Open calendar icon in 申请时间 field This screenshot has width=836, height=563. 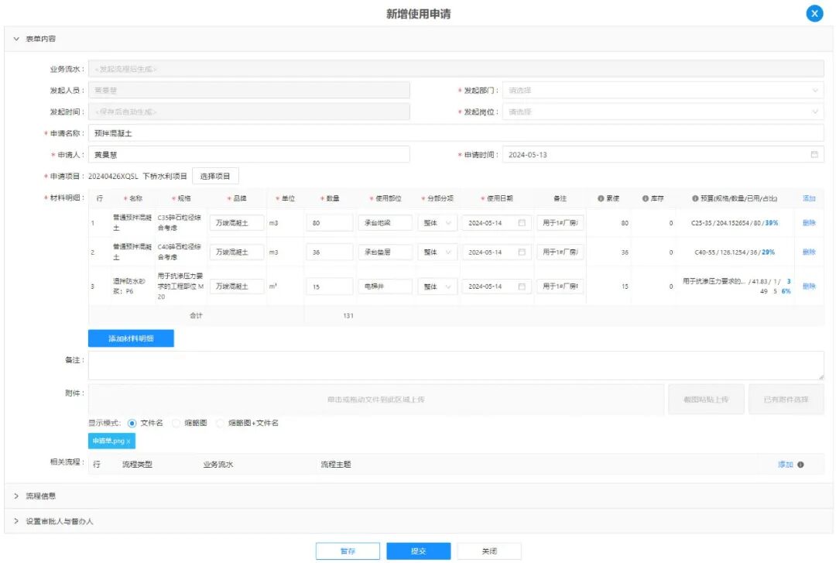814,155
